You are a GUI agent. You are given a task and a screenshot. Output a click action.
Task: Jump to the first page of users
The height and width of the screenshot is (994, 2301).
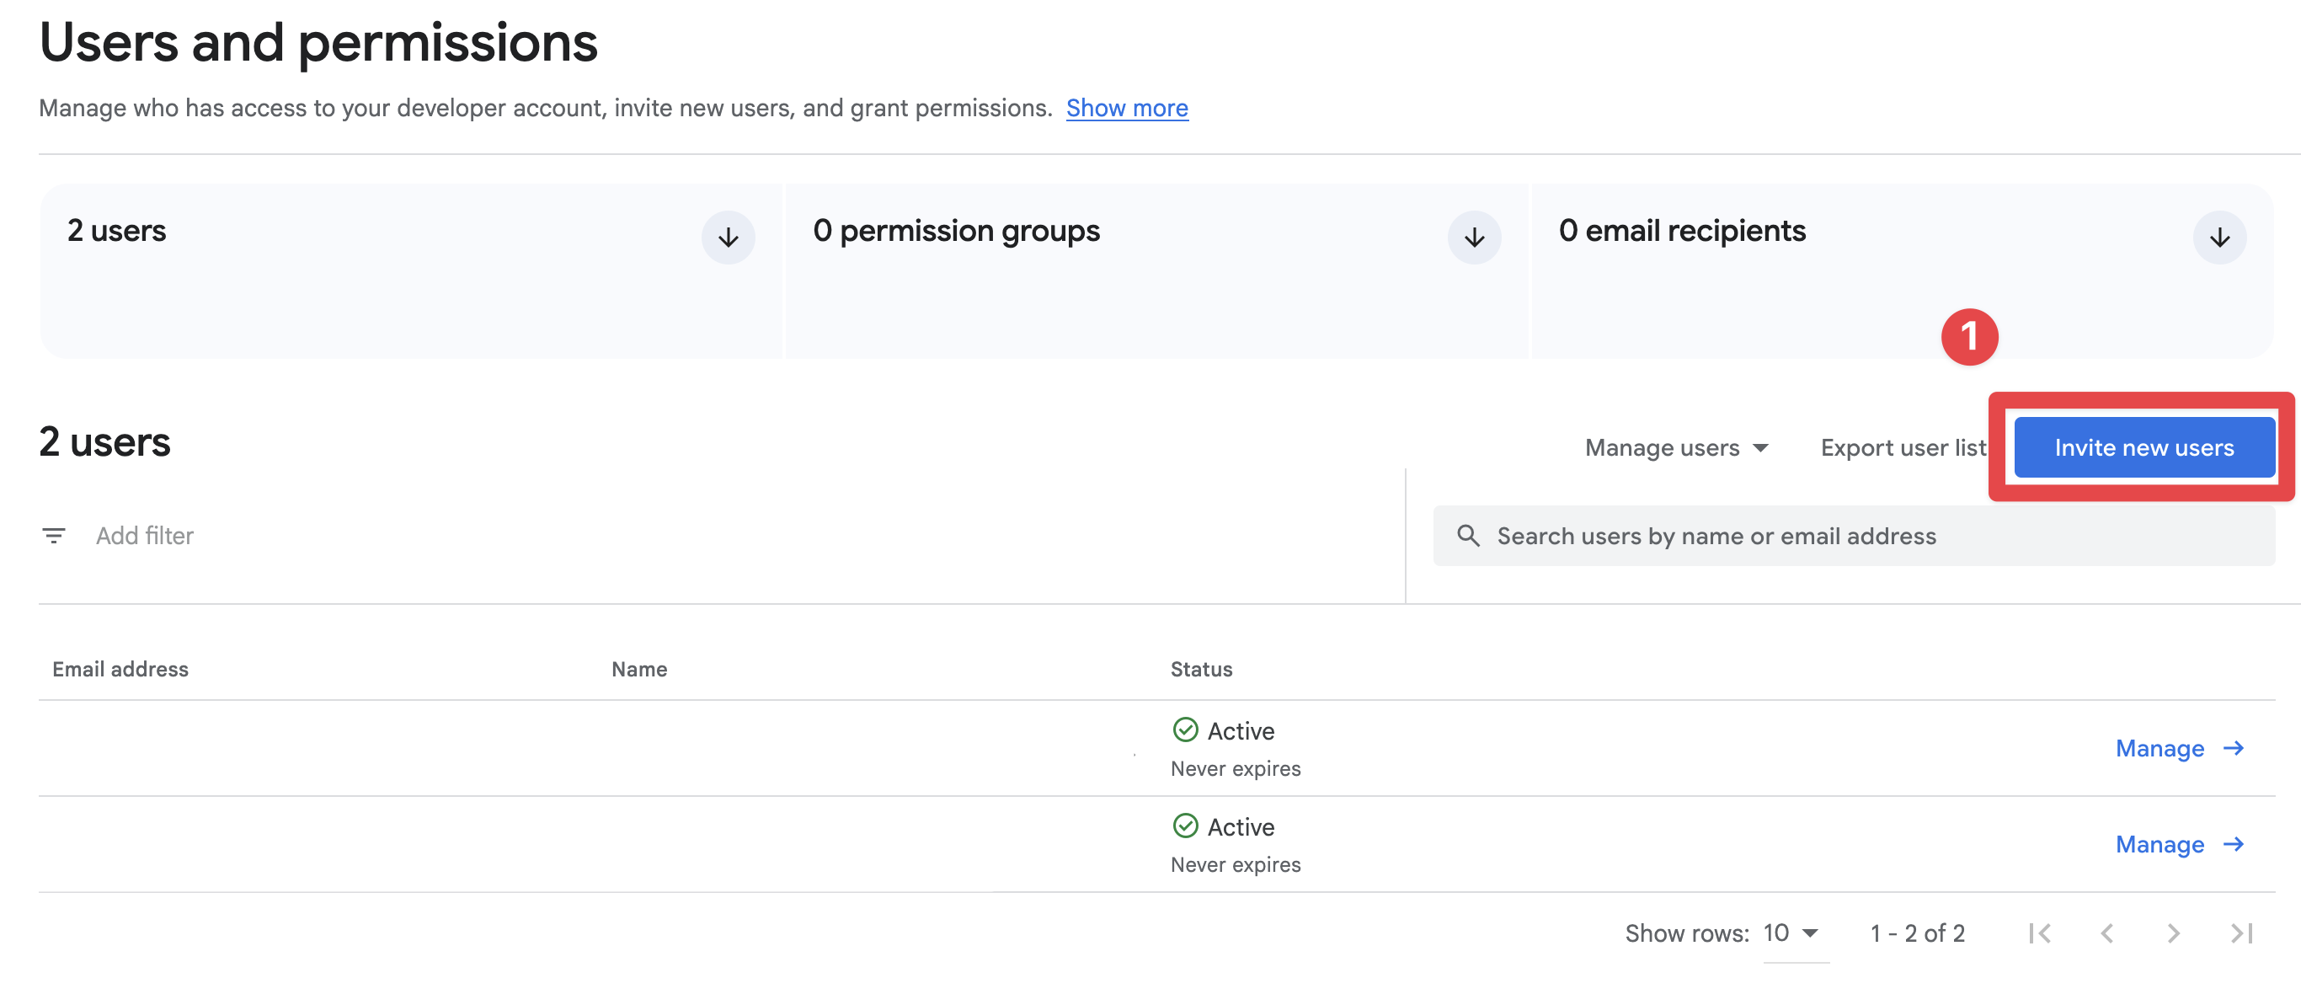click(x=2042, y=933)
